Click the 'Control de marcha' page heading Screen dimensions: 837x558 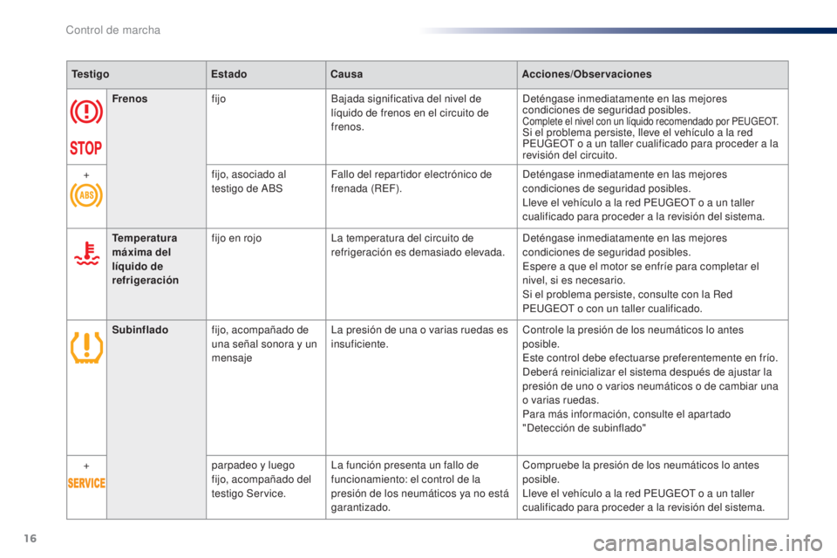[113, 30]
